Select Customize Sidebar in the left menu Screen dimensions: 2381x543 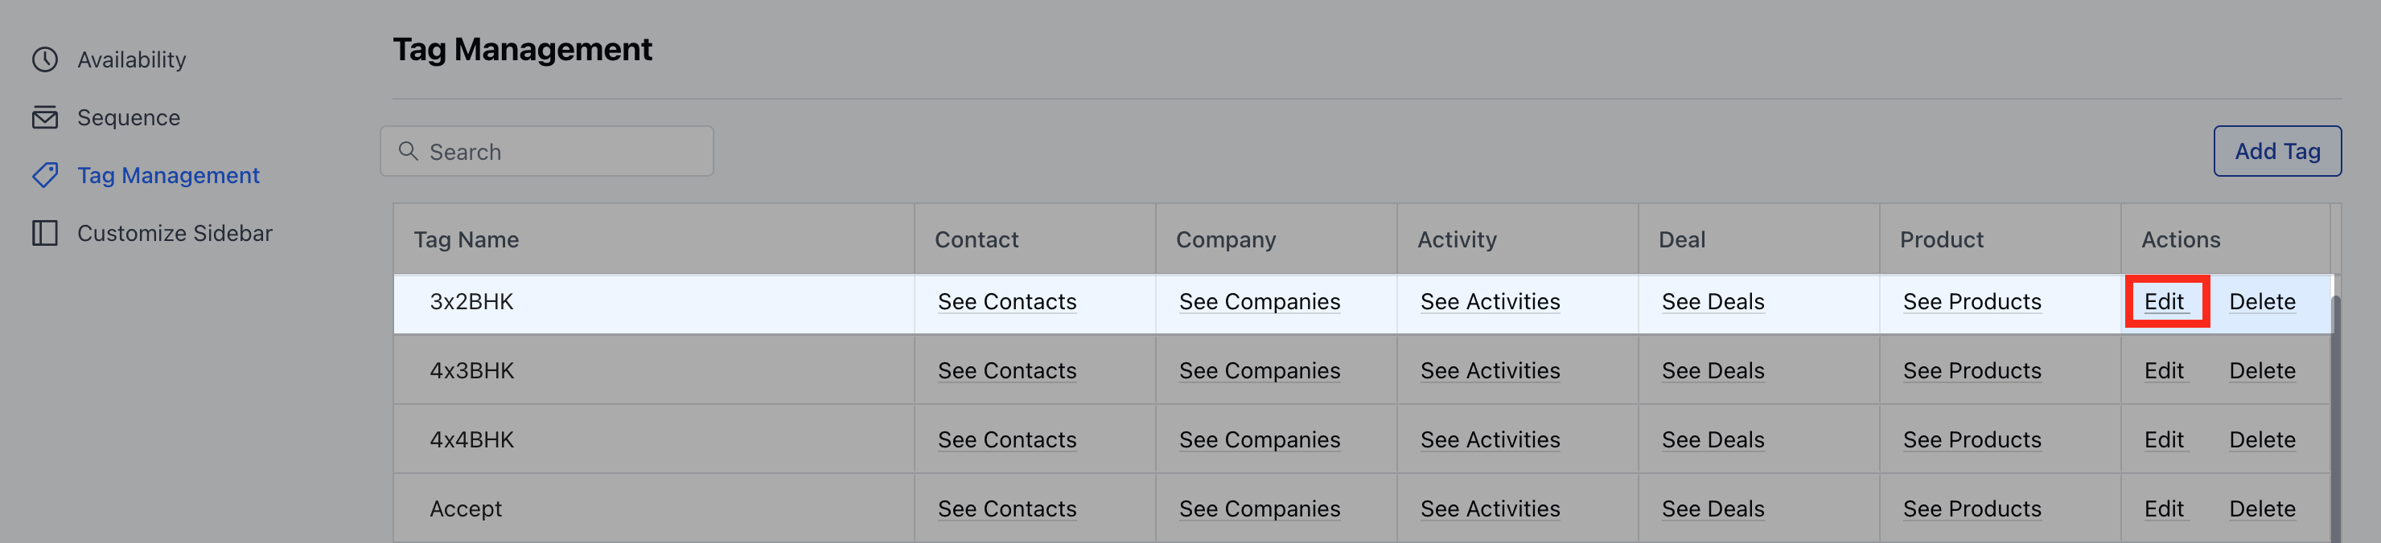pos(175,233)
